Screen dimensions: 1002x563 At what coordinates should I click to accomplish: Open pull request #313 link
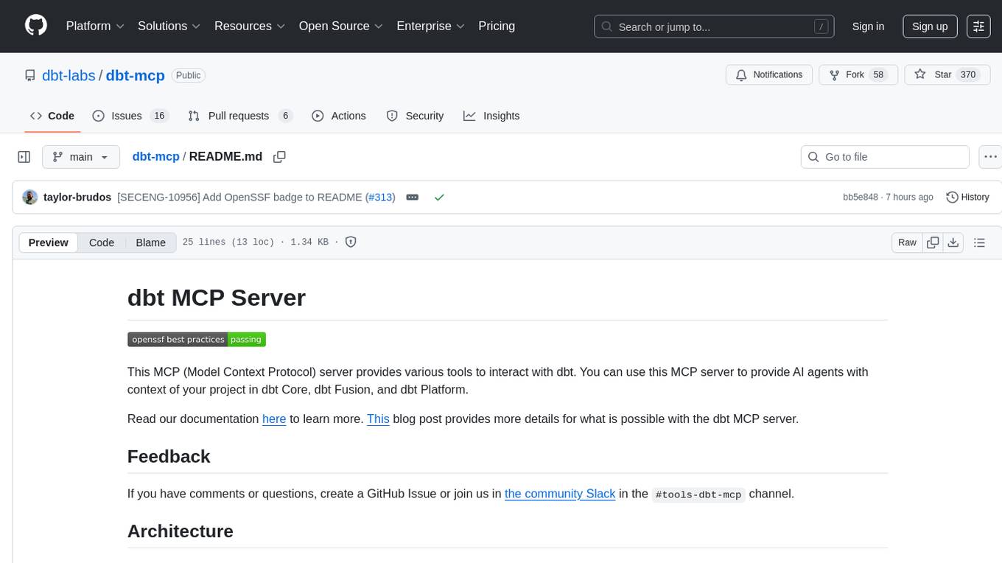tap(380, 197)
